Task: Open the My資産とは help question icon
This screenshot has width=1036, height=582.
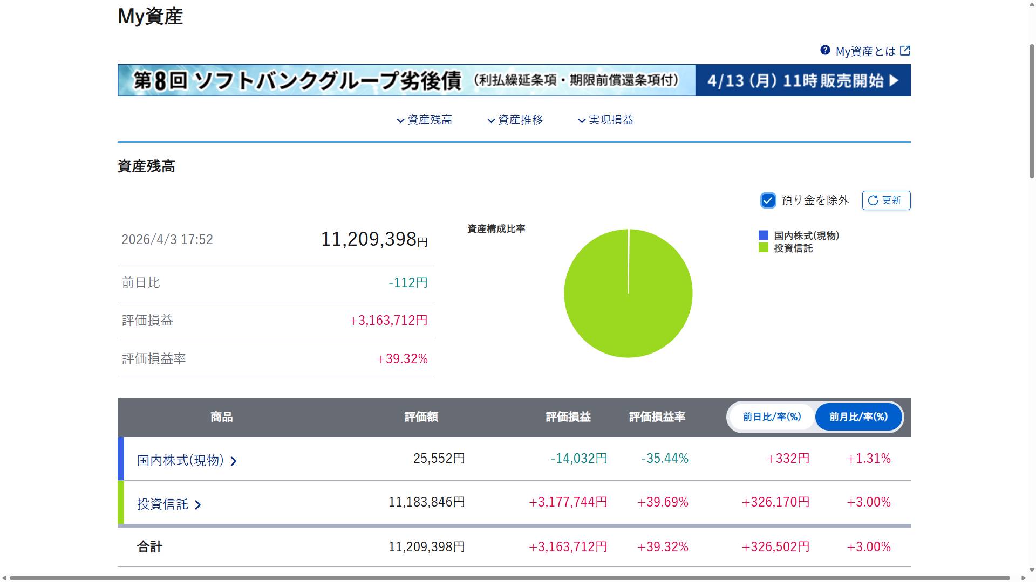Action: (x=824, y=50)
